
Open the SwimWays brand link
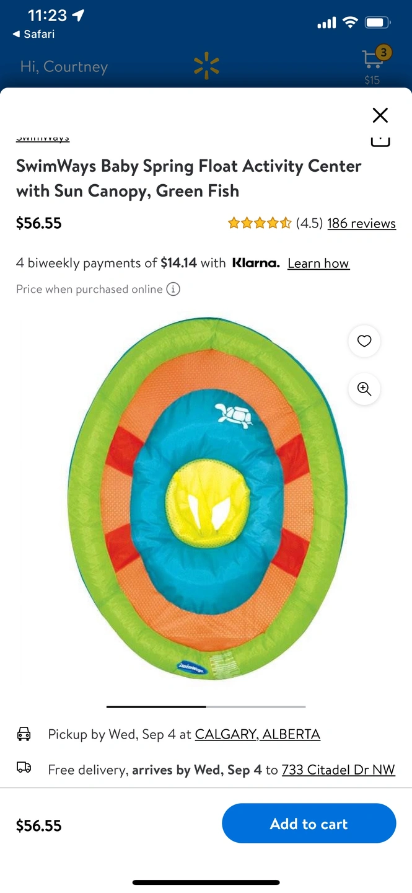(43, 138)
